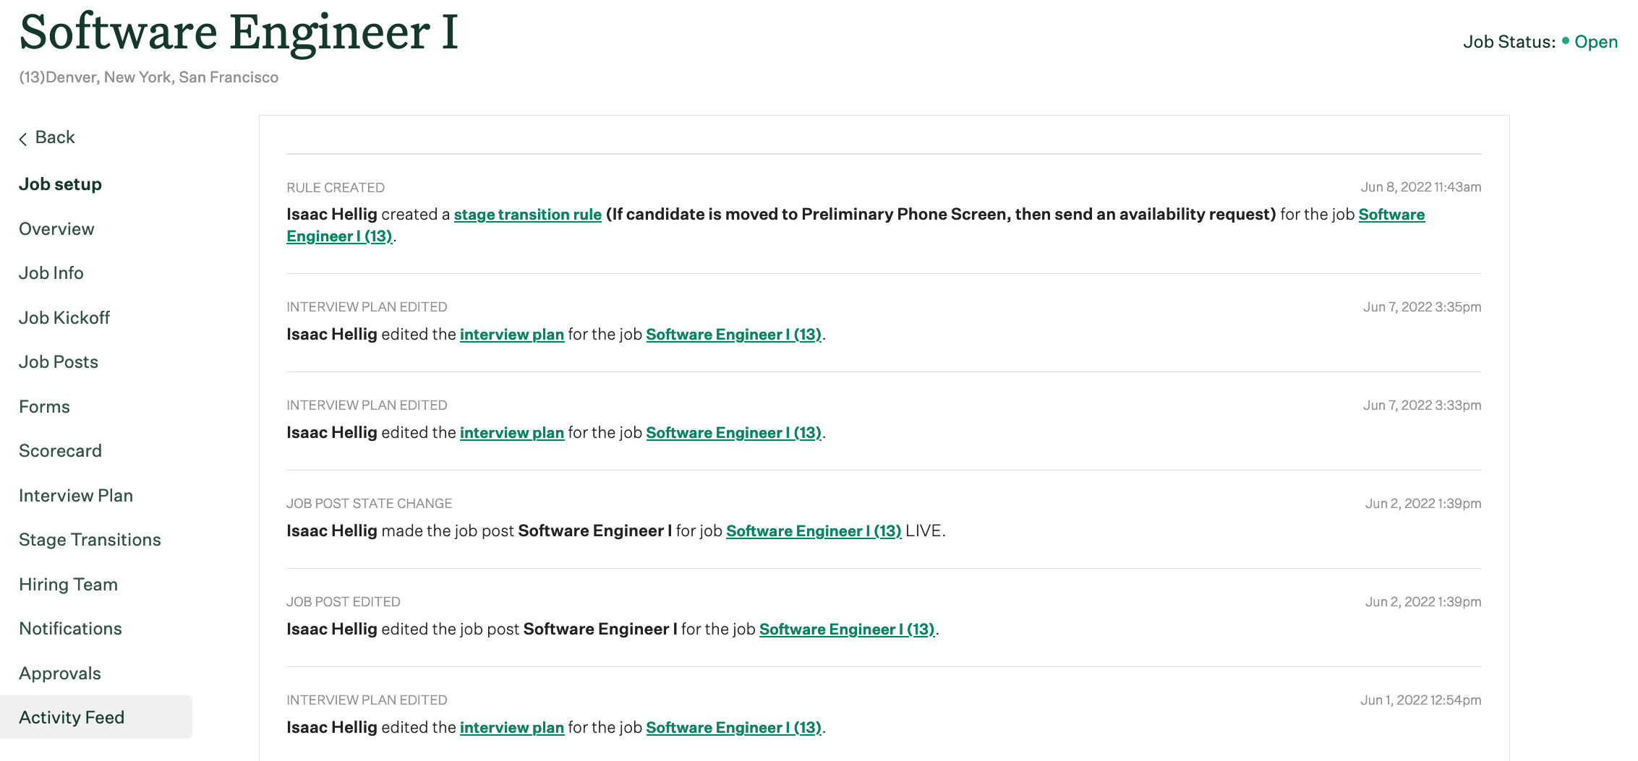Image resolution: width=1638 pixels, height=761 pixels.
Task: Click the interview plan link from Jun 7
Action: [x=512, y=334]
